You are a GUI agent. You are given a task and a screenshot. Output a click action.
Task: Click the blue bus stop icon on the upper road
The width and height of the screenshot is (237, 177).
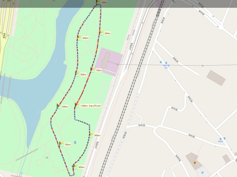161,62
